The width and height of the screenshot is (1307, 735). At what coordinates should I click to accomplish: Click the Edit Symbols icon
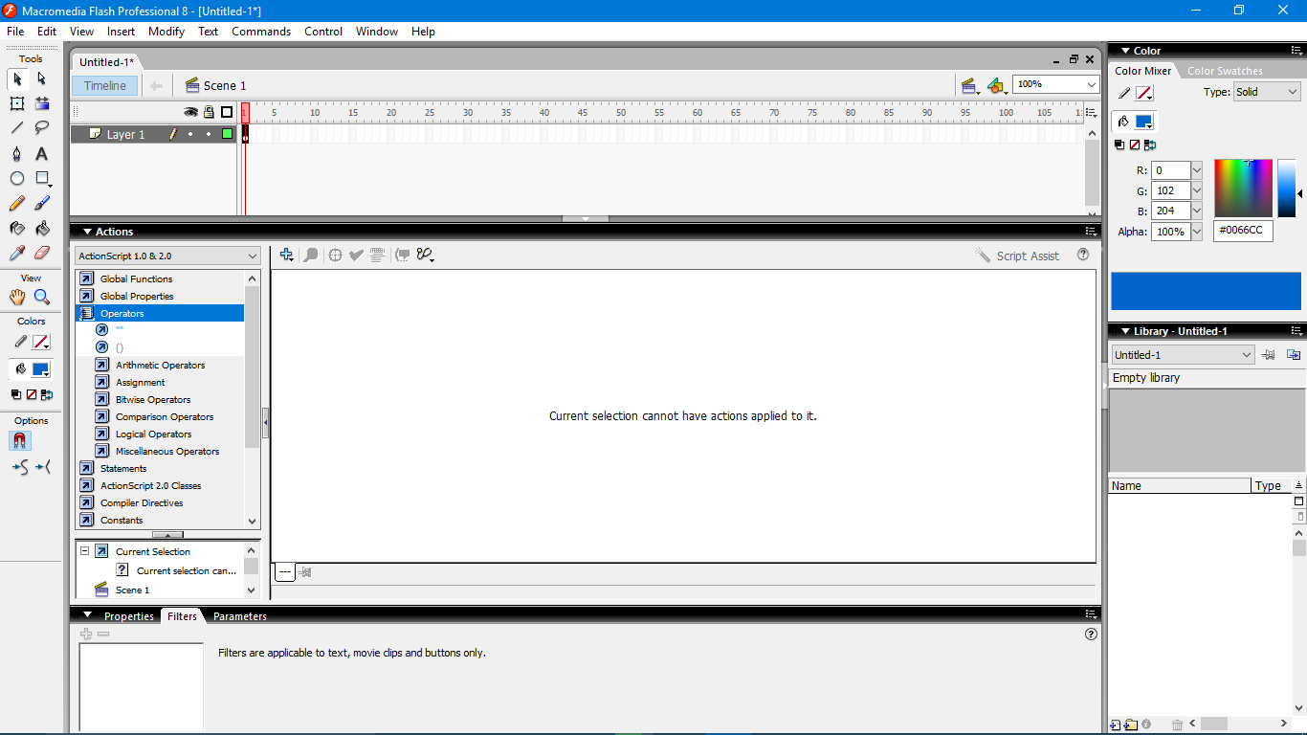click(997, 85)
